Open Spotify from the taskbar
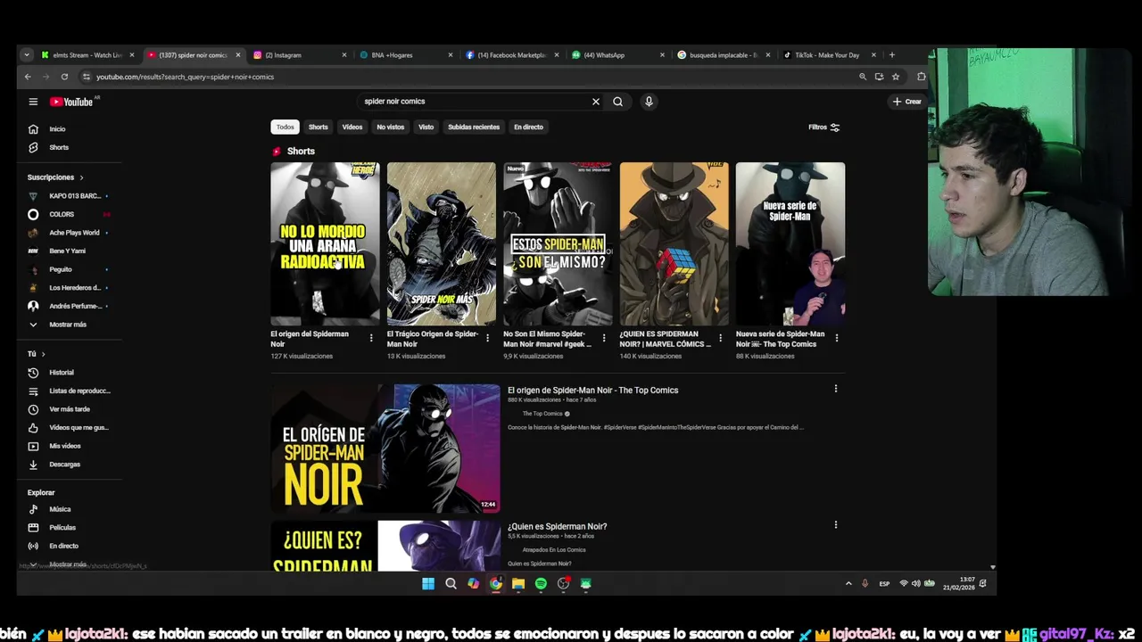Screen dimensions: 1142x642 (541, 584)
